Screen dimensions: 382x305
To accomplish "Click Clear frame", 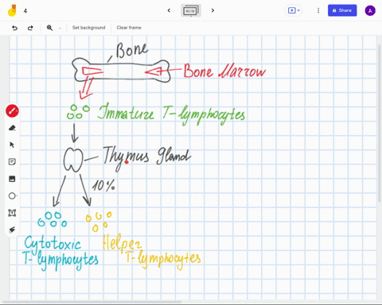I will 129,28.
